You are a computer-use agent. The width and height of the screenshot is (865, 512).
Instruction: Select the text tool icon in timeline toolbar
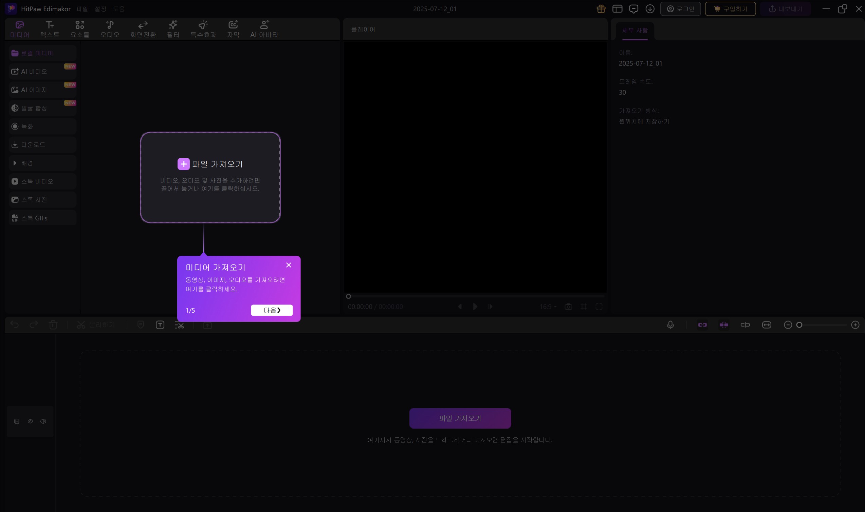pyautogui.click(x=160, y=324)
